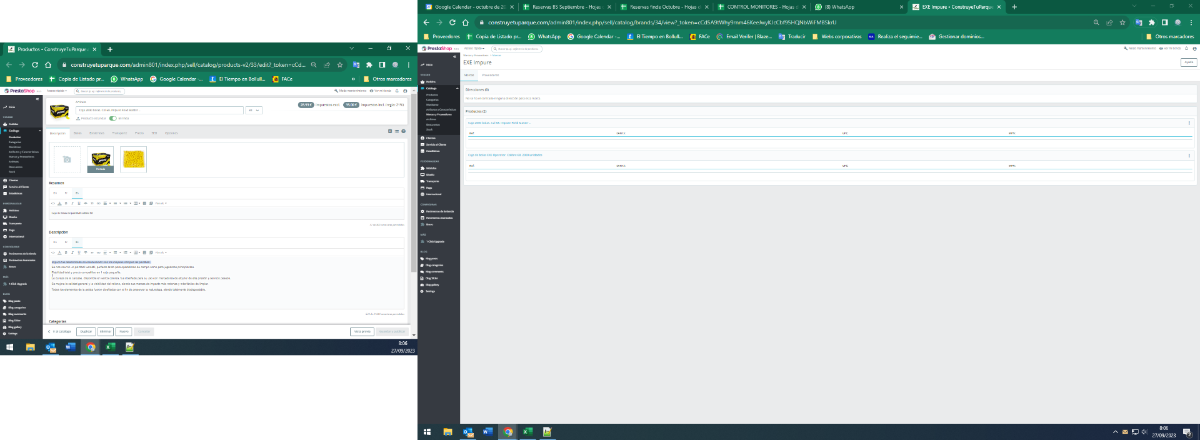Click notifications bell in Productos window header
The image size is (1200, 440).
click(x=397, y=91)
